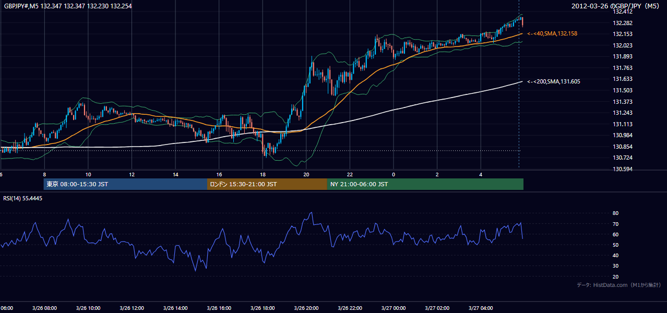Viewport: 667px width, 313px height.
Task: Click hour 10 on the price chart time axis
Action: click(88, 174)
